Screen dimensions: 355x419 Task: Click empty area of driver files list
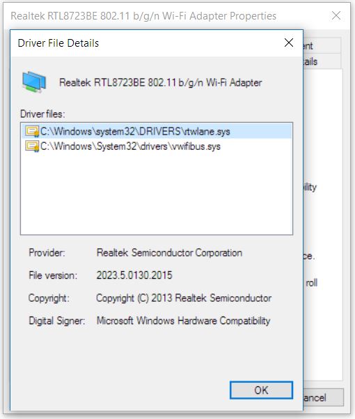tap(157, 194)
